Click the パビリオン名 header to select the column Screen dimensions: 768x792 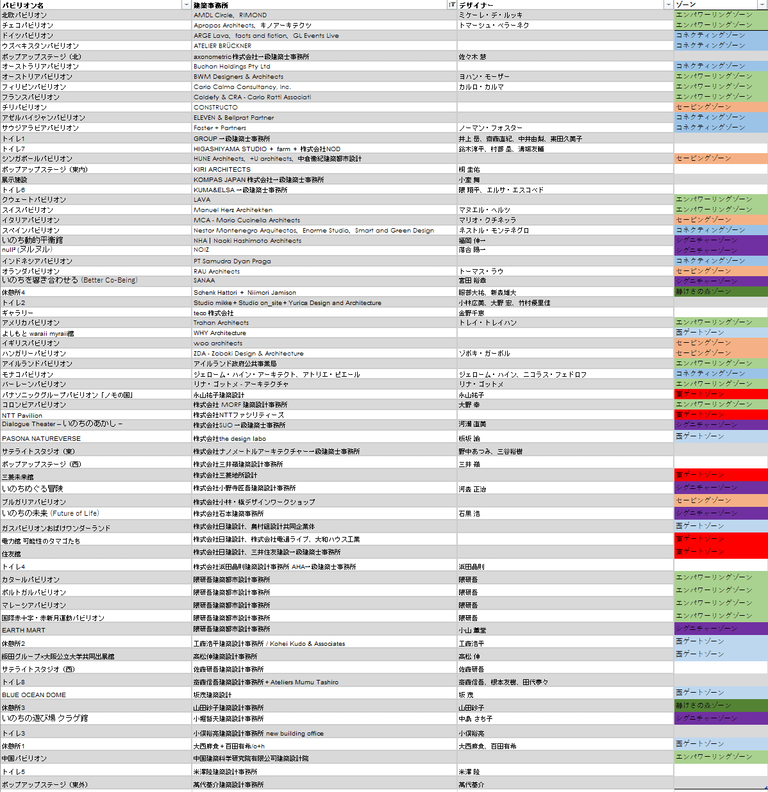click(x=90, y=4)
